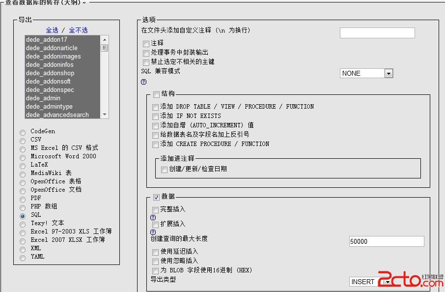Image resolution: width=445 pixels, height=292 pixels.
Task: Choose PDF export format
Action: (23, 200)
